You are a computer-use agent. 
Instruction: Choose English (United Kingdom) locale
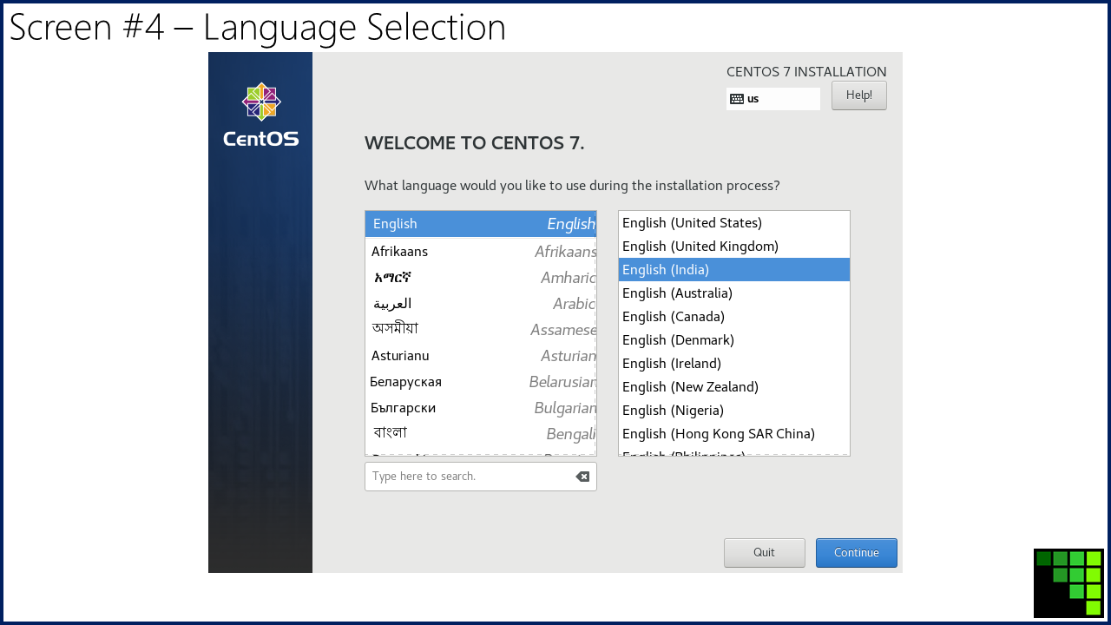pyautogui.click(x=733, y=247)
